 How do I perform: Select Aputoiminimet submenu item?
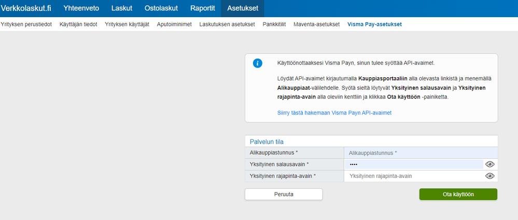(x=174, y=24)
